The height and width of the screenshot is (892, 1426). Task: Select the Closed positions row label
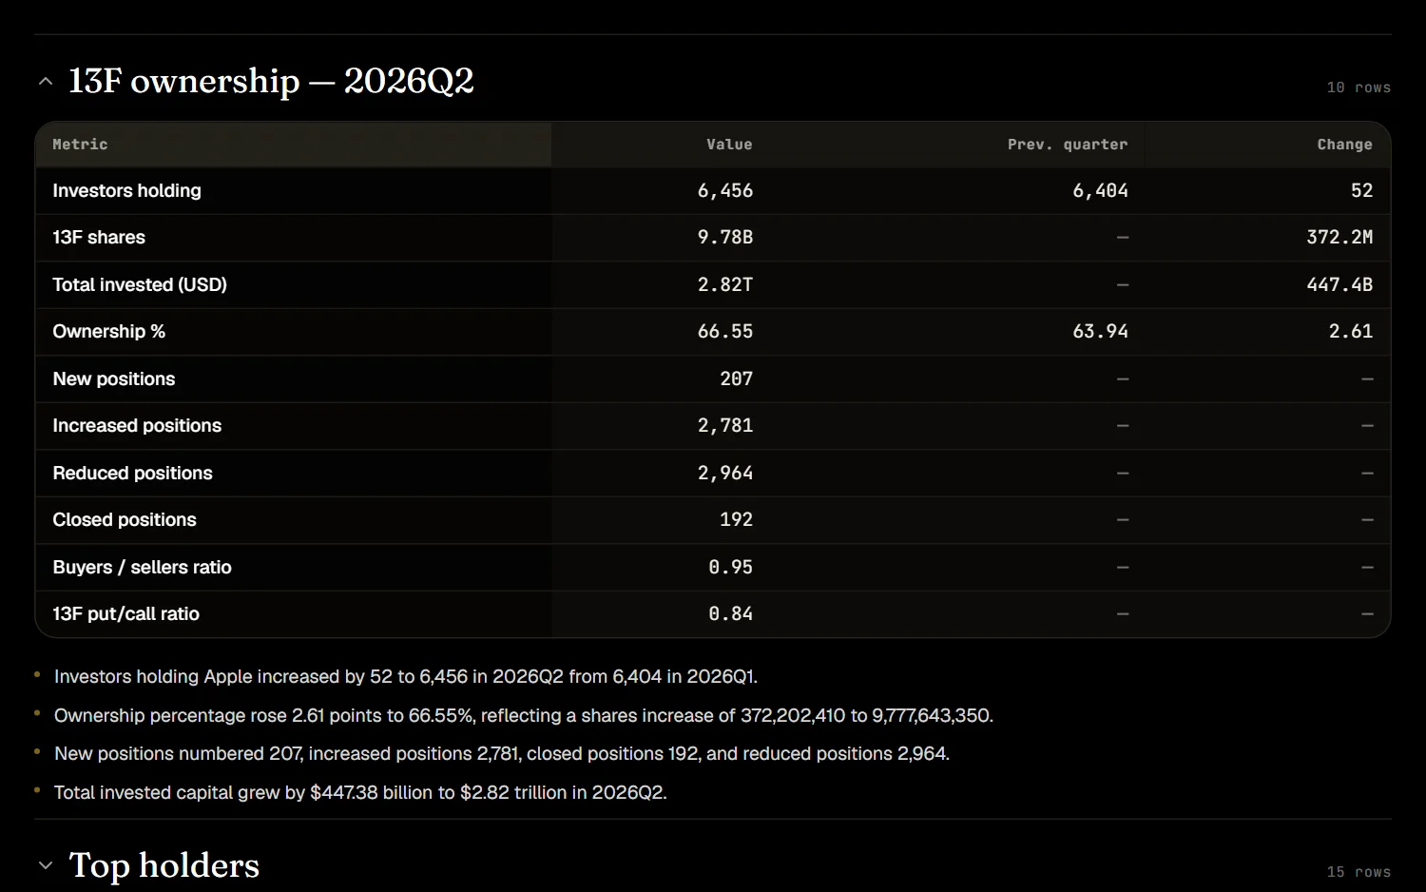tap(125, 520)
